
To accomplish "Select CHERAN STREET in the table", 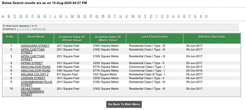I will pyautogui.click(x=33, y=78).
